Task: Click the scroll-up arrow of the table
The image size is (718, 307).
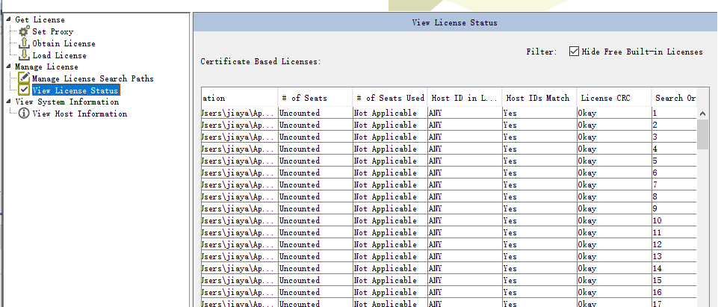Action: pos(702,113)
